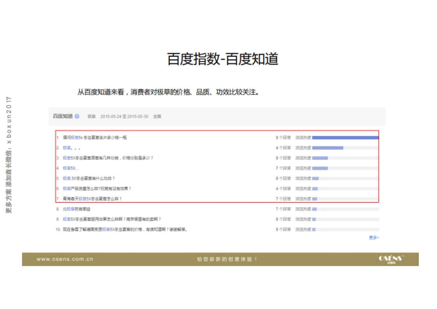Click the heat bar for question 2

pos(328,148)
